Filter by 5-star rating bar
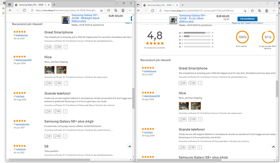This screenshot has width=280, height=163. tap(197, 33)
